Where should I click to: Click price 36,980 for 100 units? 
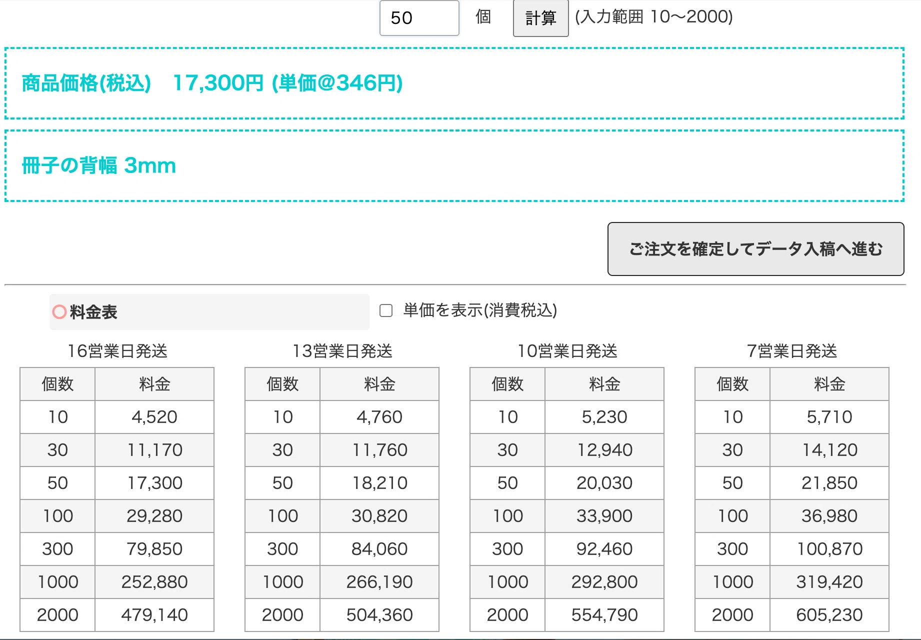[x=829, y=516]
